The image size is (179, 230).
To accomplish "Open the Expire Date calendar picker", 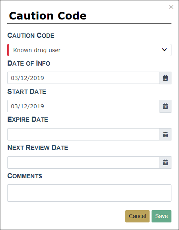I will (x=165, y=134).
